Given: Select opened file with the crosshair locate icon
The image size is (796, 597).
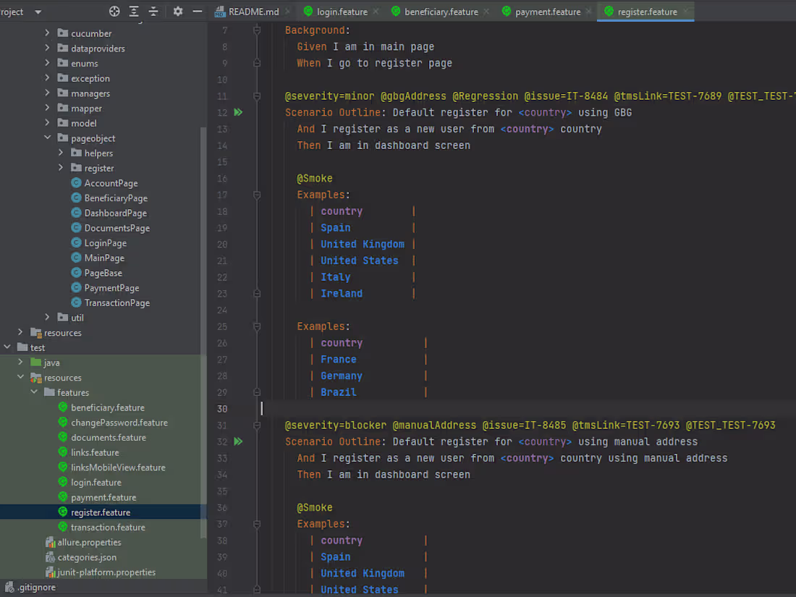Looking at the screenshot, I should [114, 12].
